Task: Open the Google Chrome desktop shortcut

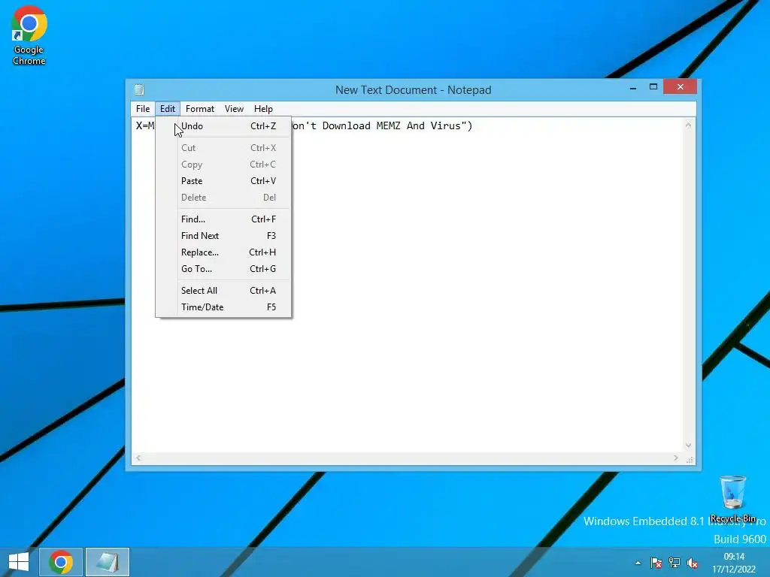Action: pyautogui.click(x=29, y=35)
